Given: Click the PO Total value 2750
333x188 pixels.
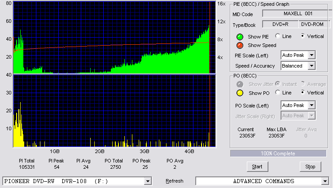Looking at the screenshot, I should [x=115, y=167].
